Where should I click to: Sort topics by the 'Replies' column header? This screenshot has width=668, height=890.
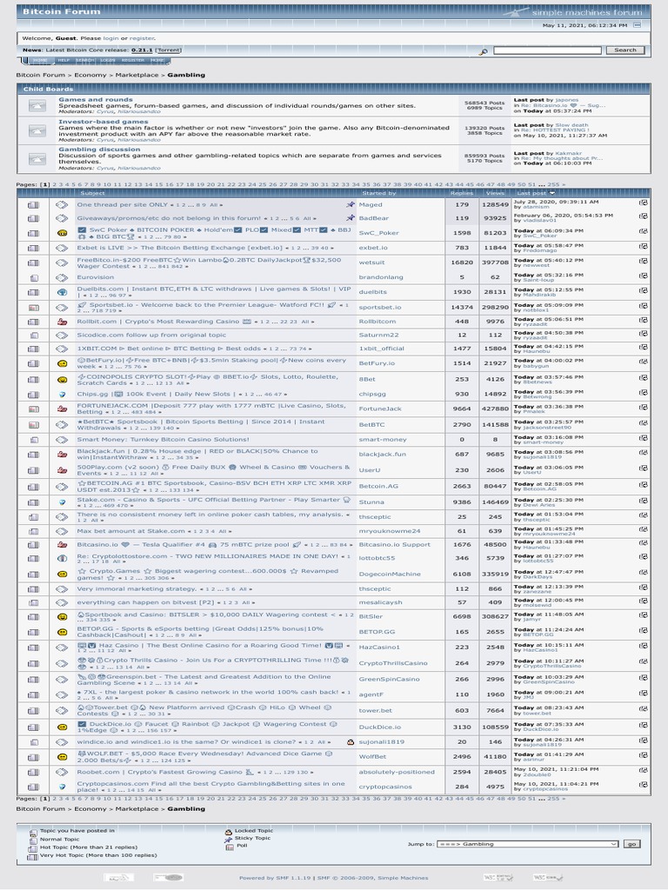[461, 193]
